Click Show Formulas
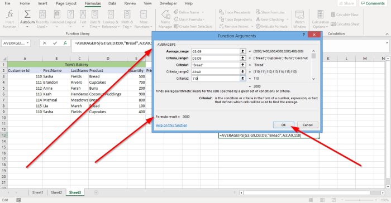This screenshot has height=203, width=391. point(270,12)
